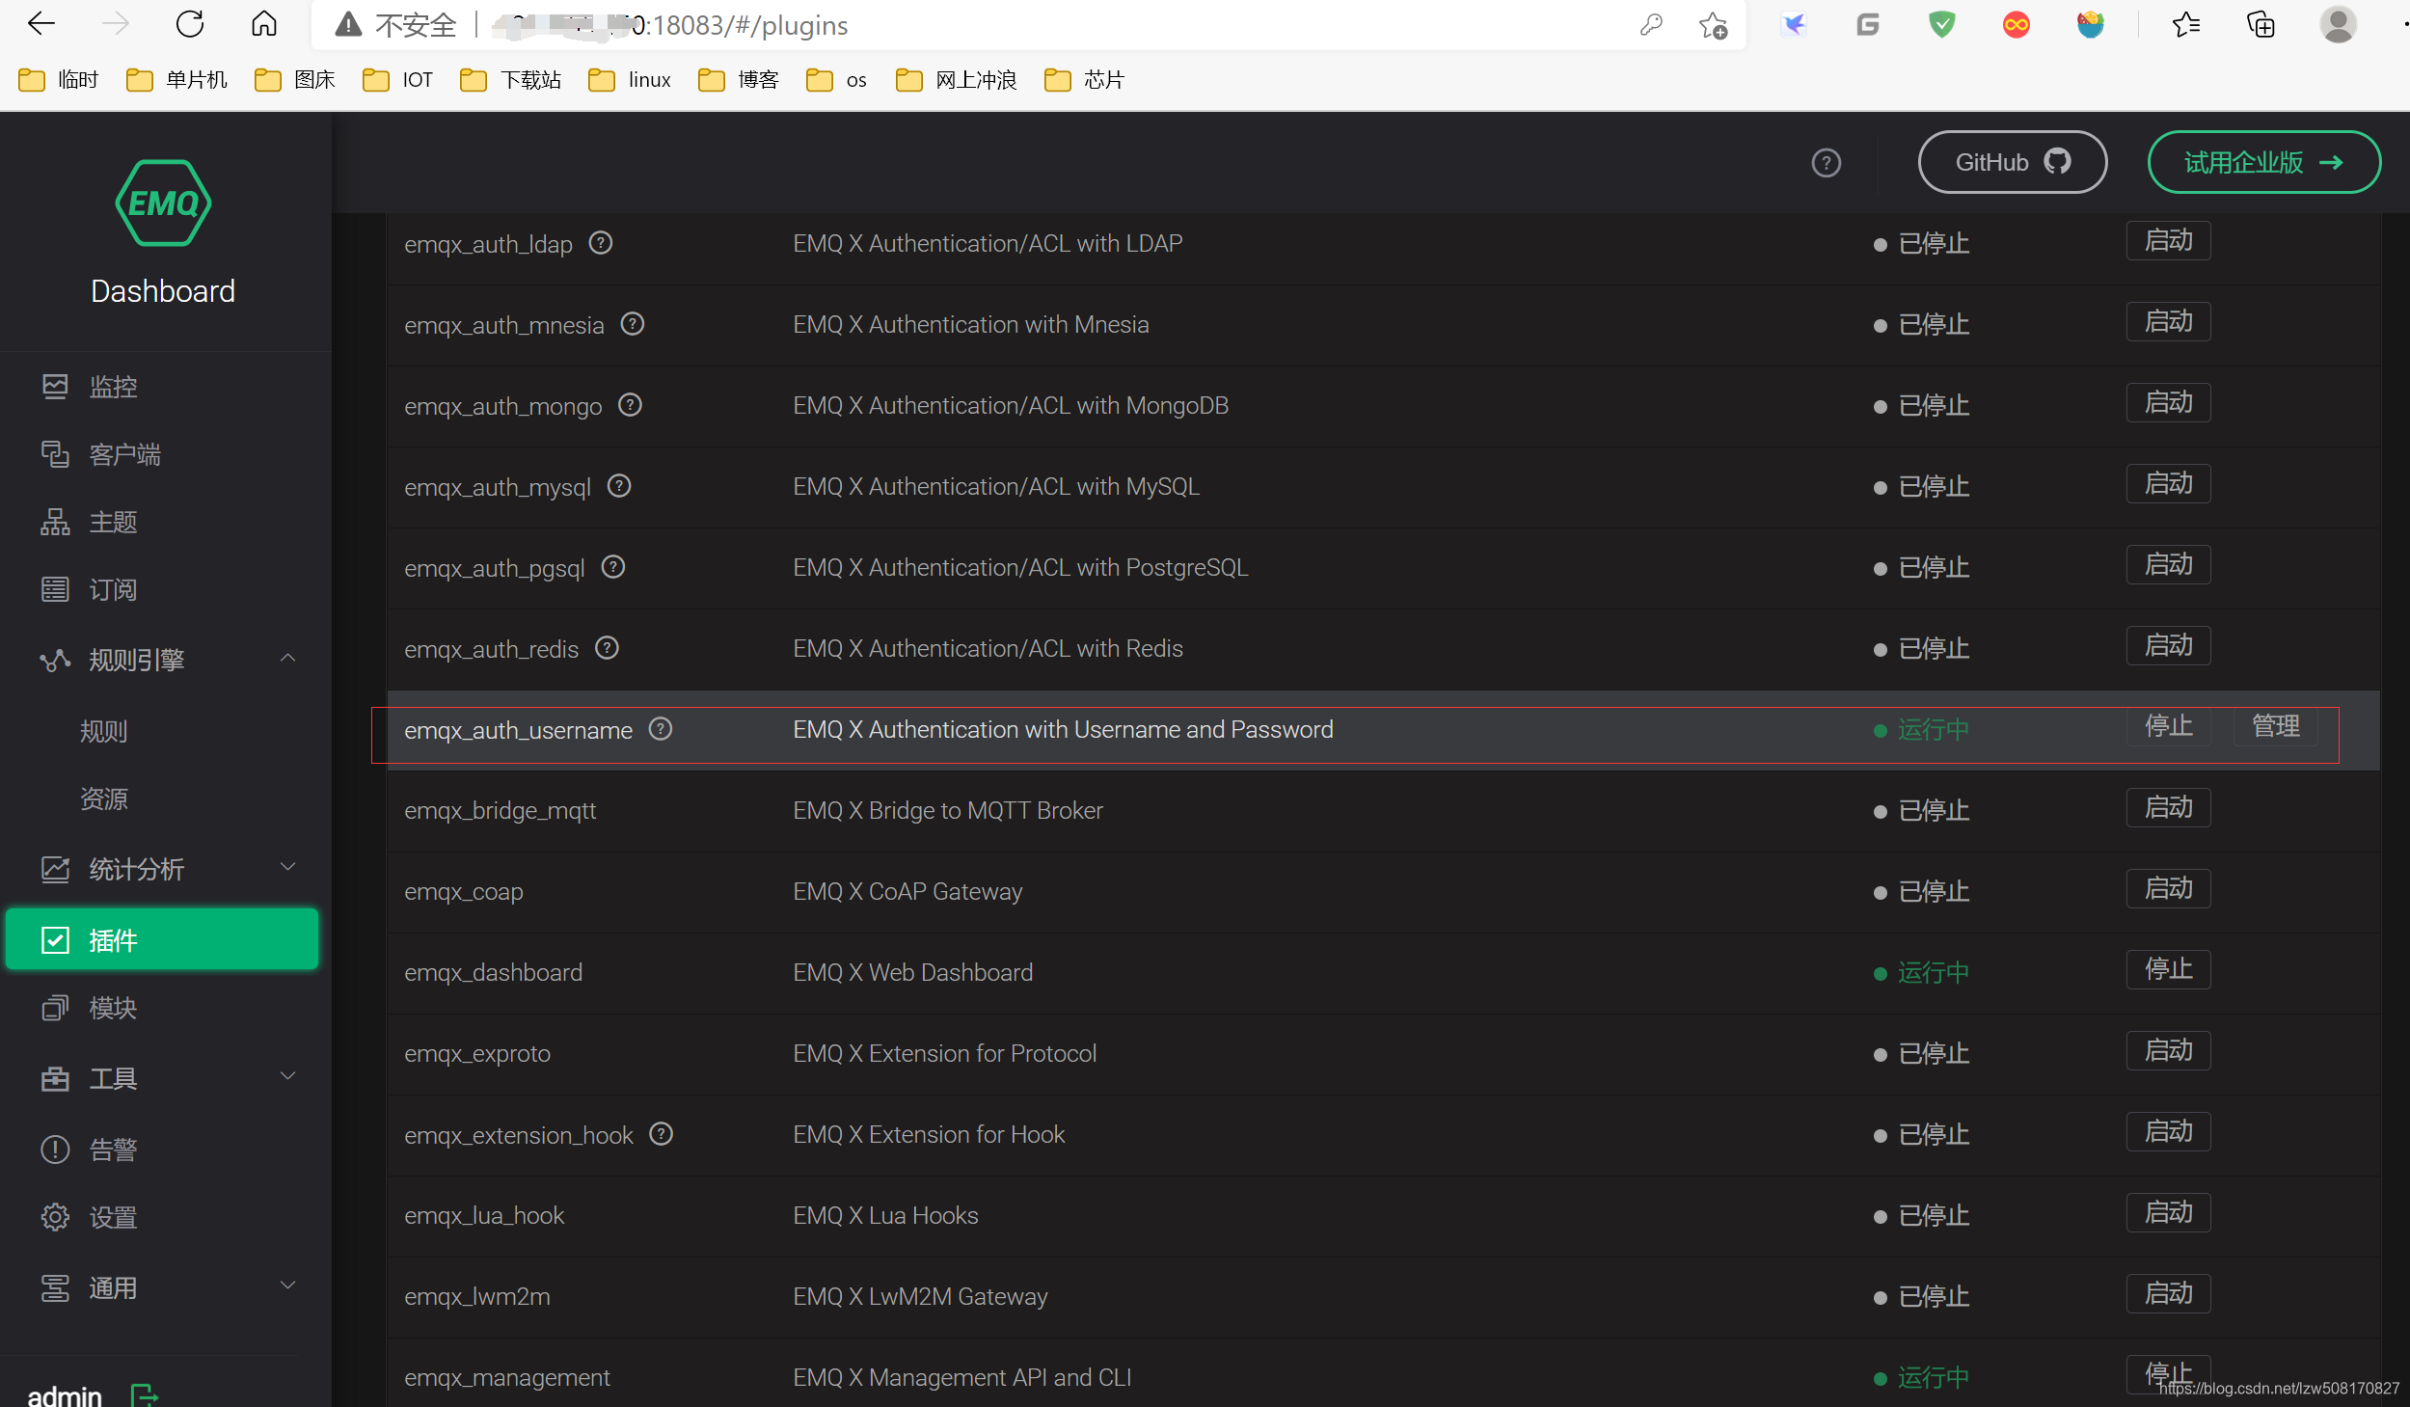The image size is (2410, 1407).
Task: Expand the 工具 menu group
Action: click(x=287, y=1076)
